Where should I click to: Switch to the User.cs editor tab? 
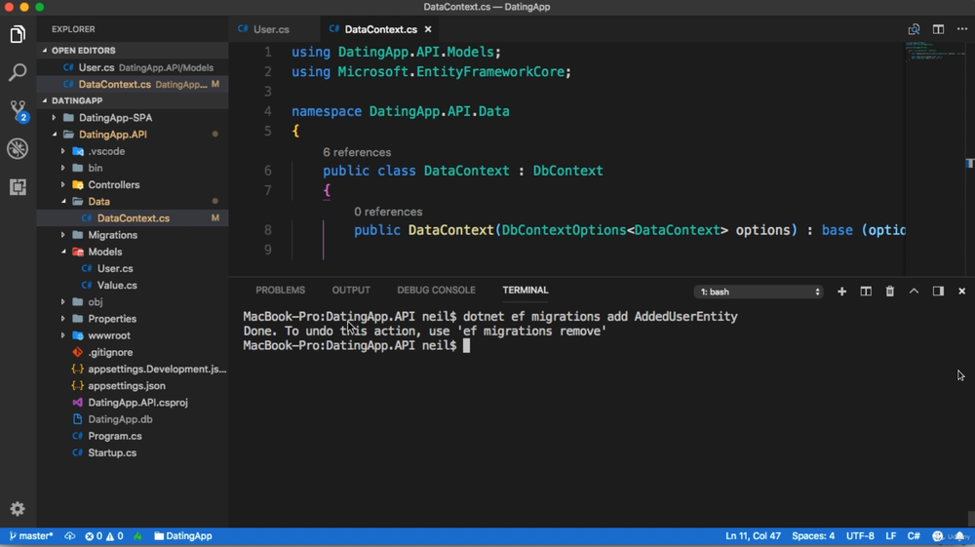tap(275, 29)
